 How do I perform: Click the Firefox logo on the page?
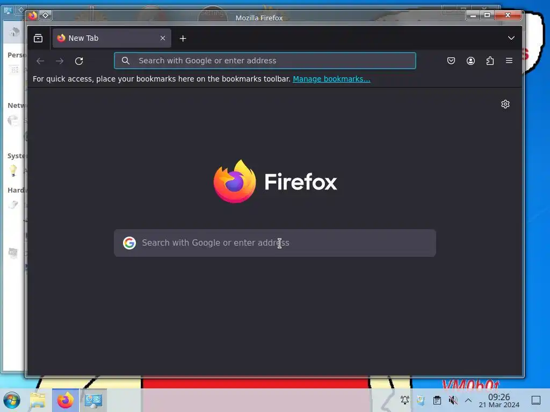click(x=275, y=181)
